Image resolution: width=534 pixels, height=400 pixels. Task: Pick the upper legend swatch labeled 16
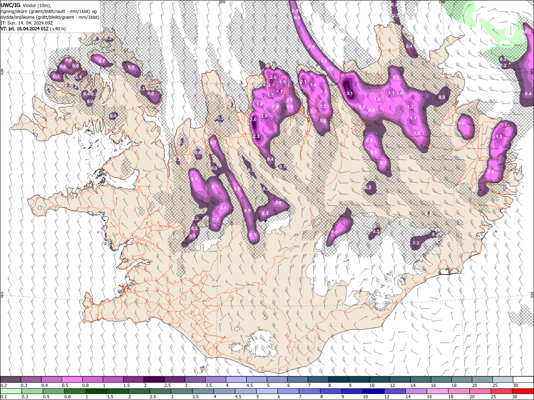[x=441, y=380]
